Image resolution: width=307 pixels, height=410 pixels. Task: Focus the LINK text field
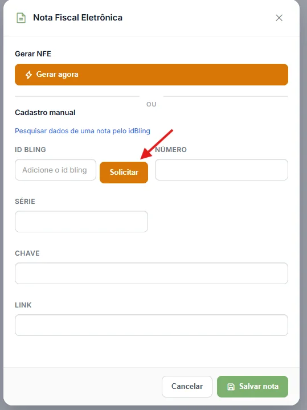(x=152, y=325)
